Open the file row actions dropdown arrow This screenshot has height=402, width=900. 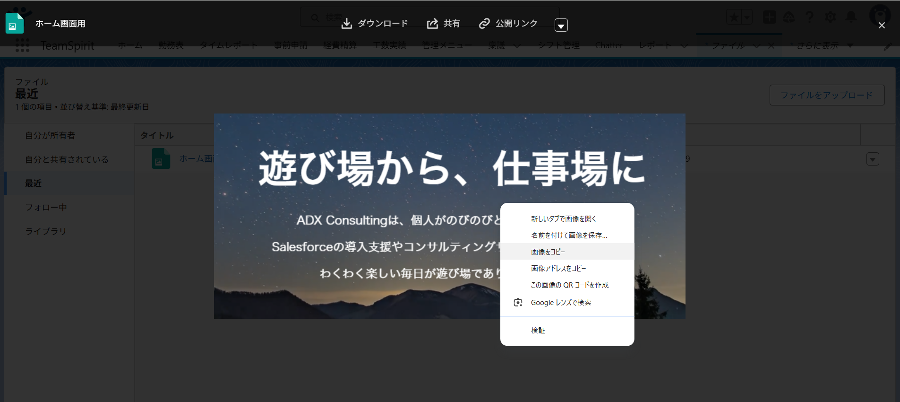pyautogui.click(x=873, y=159)
